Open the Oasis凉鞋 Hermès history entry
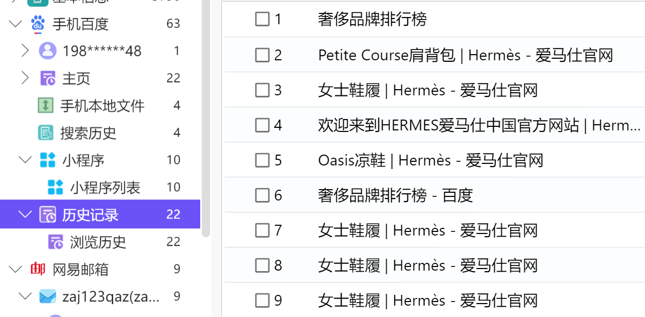This screenshot has width=645, height=317. [430, 160]
